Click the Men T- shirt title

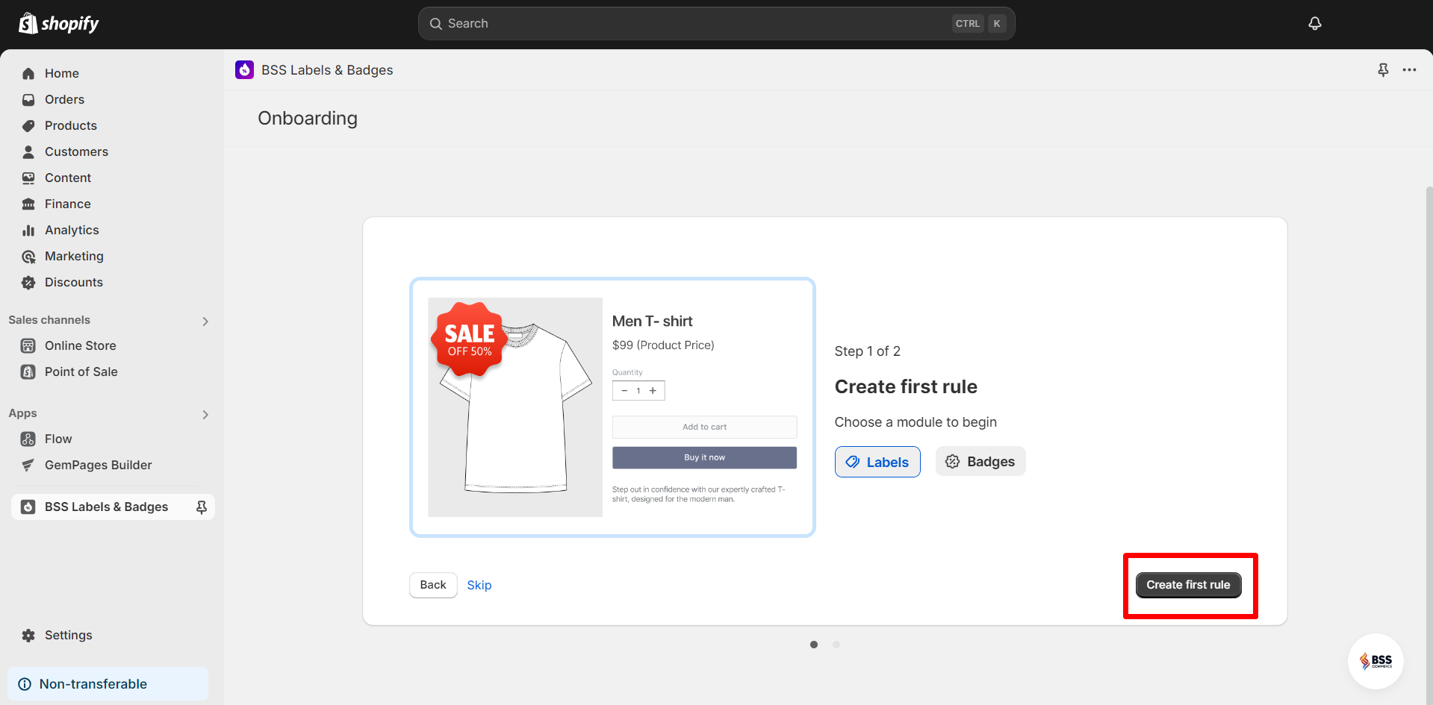click(x=653, y=321)
